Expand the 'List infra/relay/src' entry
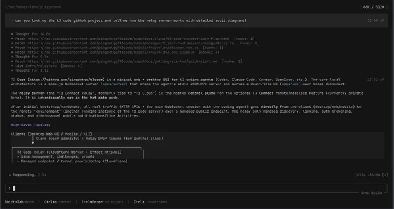Image resolution: width=394 pixels, height=209 pixels. [46, 66]
